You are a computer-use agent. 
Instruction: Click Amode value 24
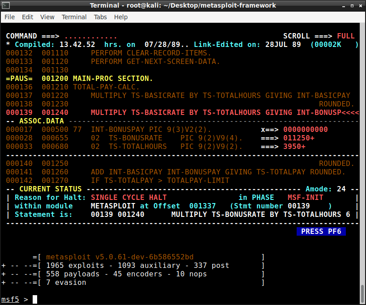pos(341,189)
